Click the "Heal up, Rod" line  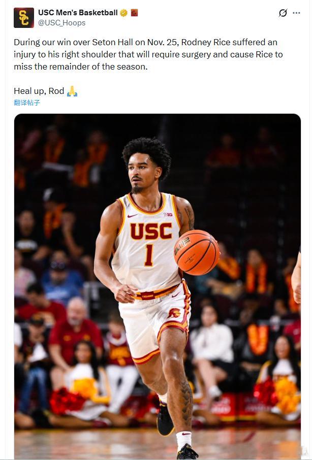(x=46, y=91)
